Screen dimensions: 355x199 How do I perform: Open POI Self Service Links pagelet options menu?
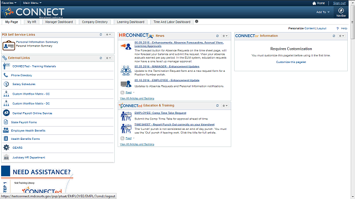click(x=109, y=34)
